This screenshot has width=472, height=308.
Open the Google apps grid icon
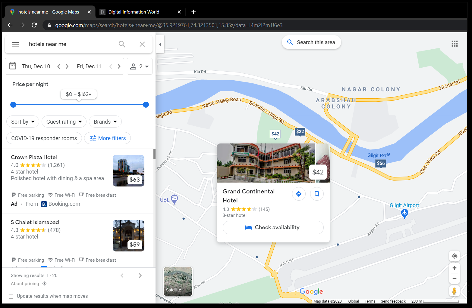click(x=455, y=43)
